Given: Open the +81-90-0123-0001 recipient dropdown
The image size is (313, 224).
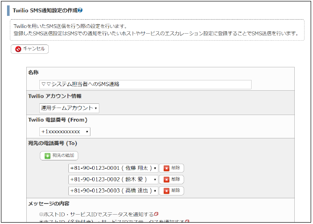Looking at the screenshot, I should [113, 168].
